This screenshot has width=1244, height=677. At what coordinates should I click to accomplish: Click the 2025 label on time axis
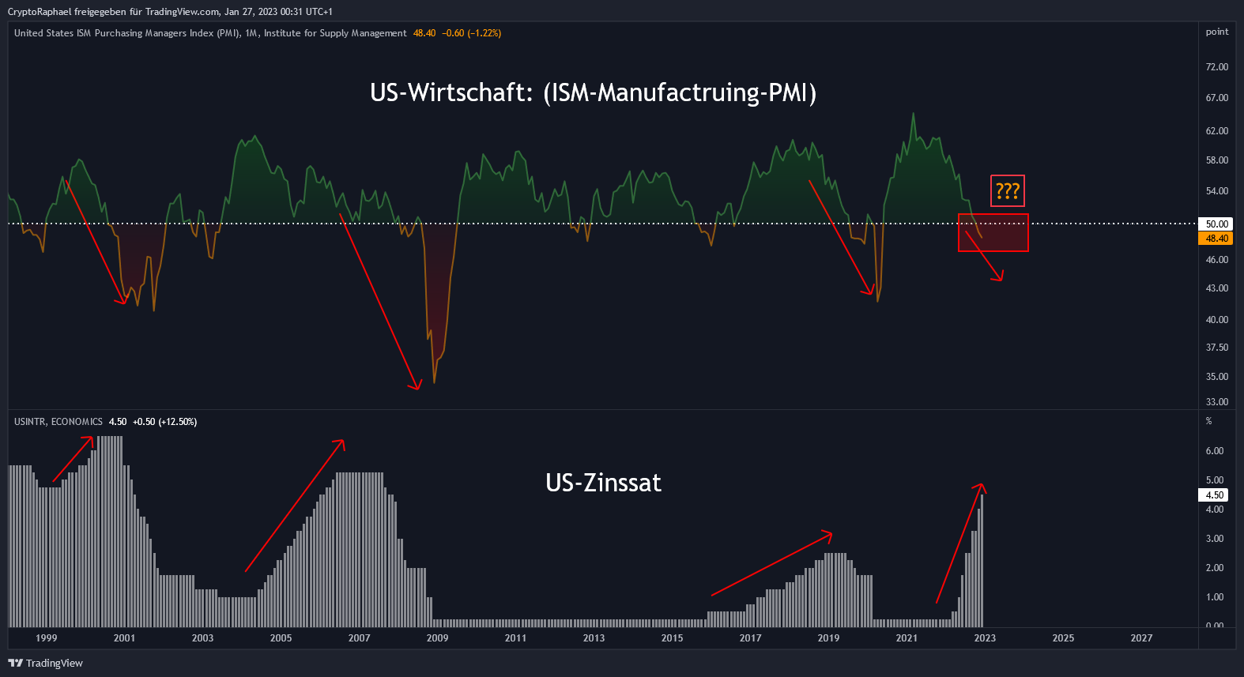click(1064, 638)
